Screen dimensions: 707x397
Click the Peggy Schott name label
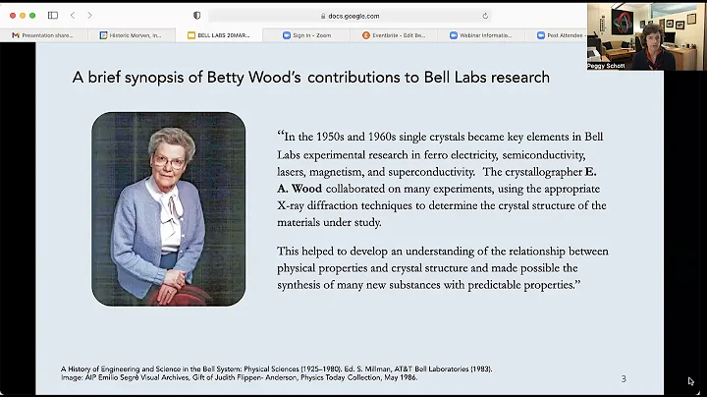coord(606,66)
